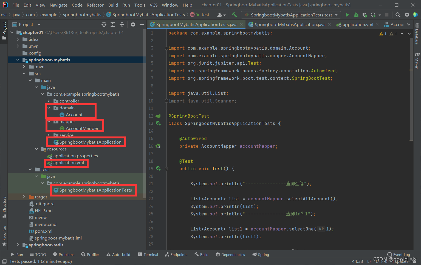Click run gutter icon at line 13
The height and width of the screenshot is (265, 421).
pyautogui.click(x=158, y=123)
